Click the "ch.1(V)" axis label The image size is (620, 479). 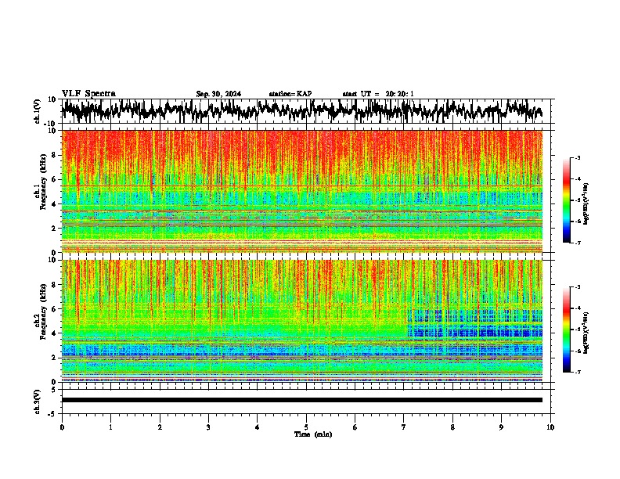pos(38,111)
